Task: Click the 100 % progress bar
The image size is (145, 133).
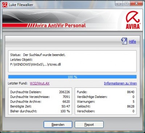Action: click(72, 77)
